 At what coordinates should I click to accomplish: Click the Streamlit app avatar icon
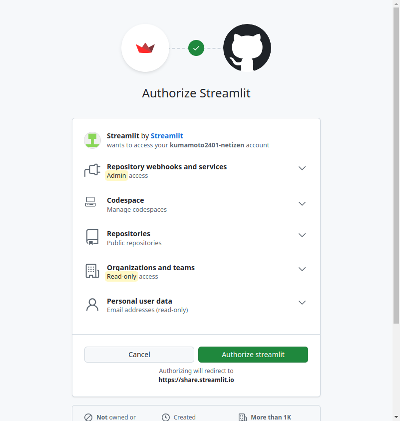tap(92, 140)
